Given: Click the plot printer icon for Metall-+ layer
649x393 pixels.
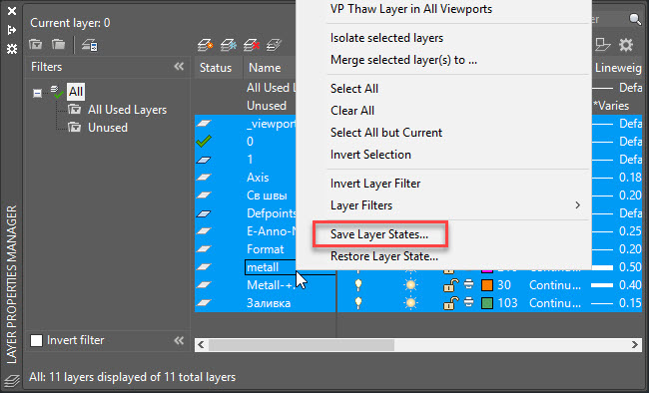Looking at the screenshot, I should pos(468,284).
